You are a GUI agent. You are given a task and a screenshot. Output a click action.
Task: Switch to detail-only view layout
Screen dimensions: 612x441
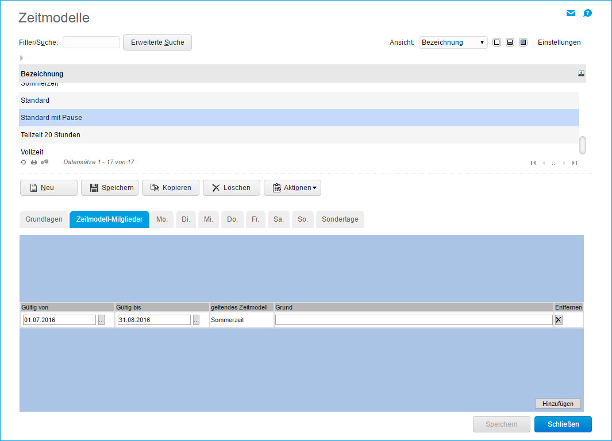(523, 42)
